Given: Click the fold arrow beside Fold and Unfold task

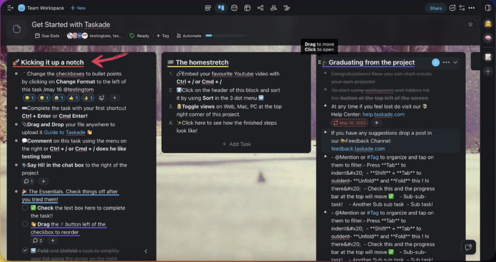Looking at the screenshot, I should pyautogui.click(x=146, y=251).
